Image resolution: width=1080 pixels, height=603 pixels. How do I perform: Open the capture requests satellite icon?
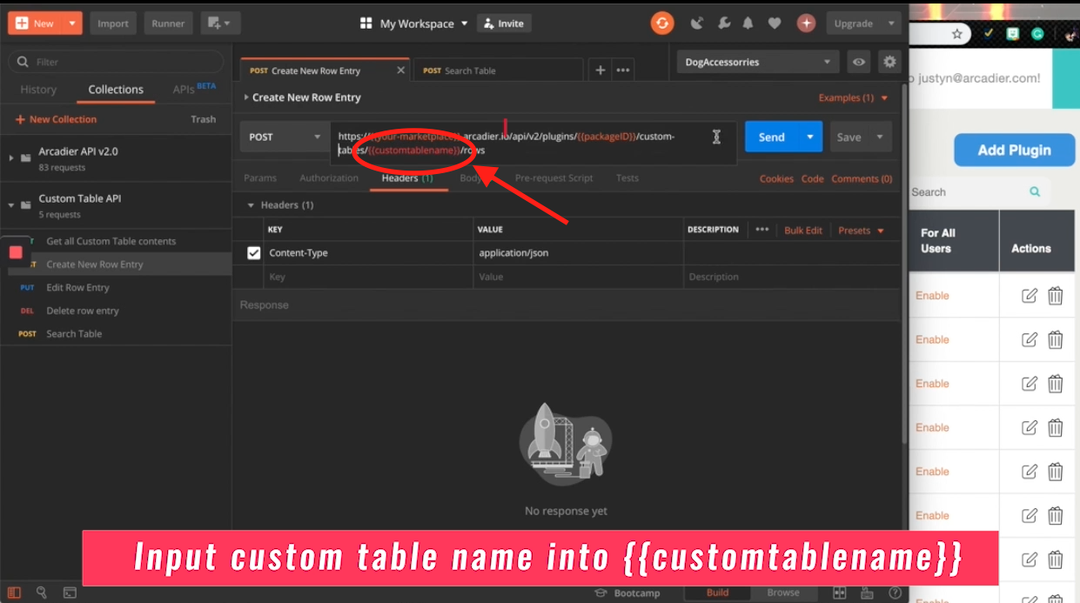[696, 23]
